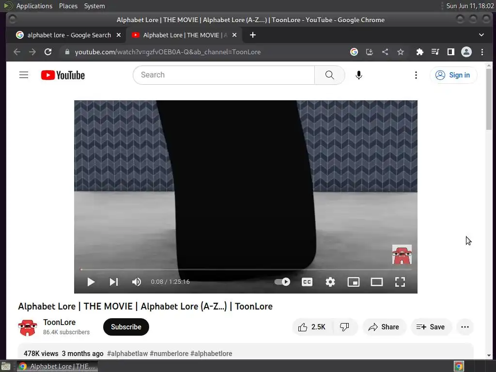Enter fullscreen mode

click(x=400, y=282)
